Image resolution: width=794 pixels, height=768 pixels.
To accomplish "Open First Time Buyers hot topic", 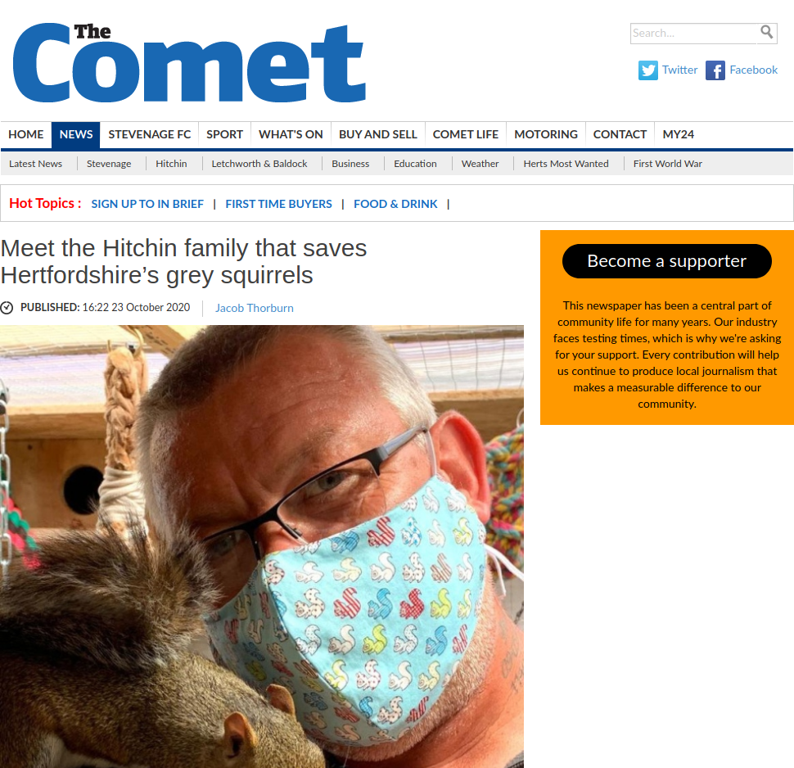I will coord(278,204).
